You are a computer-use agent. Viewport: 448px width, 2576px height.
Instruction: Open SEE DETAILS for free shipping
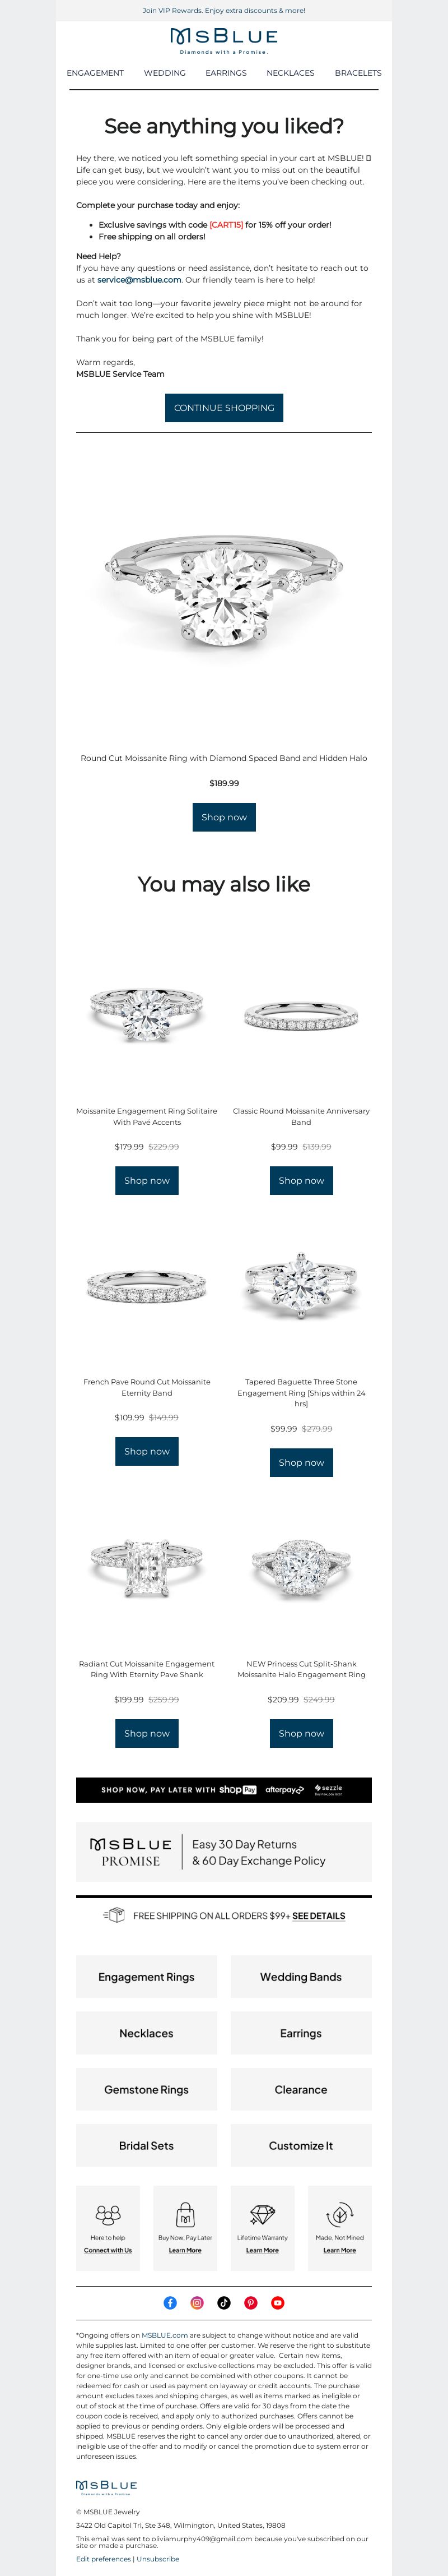pos(318,1917)
